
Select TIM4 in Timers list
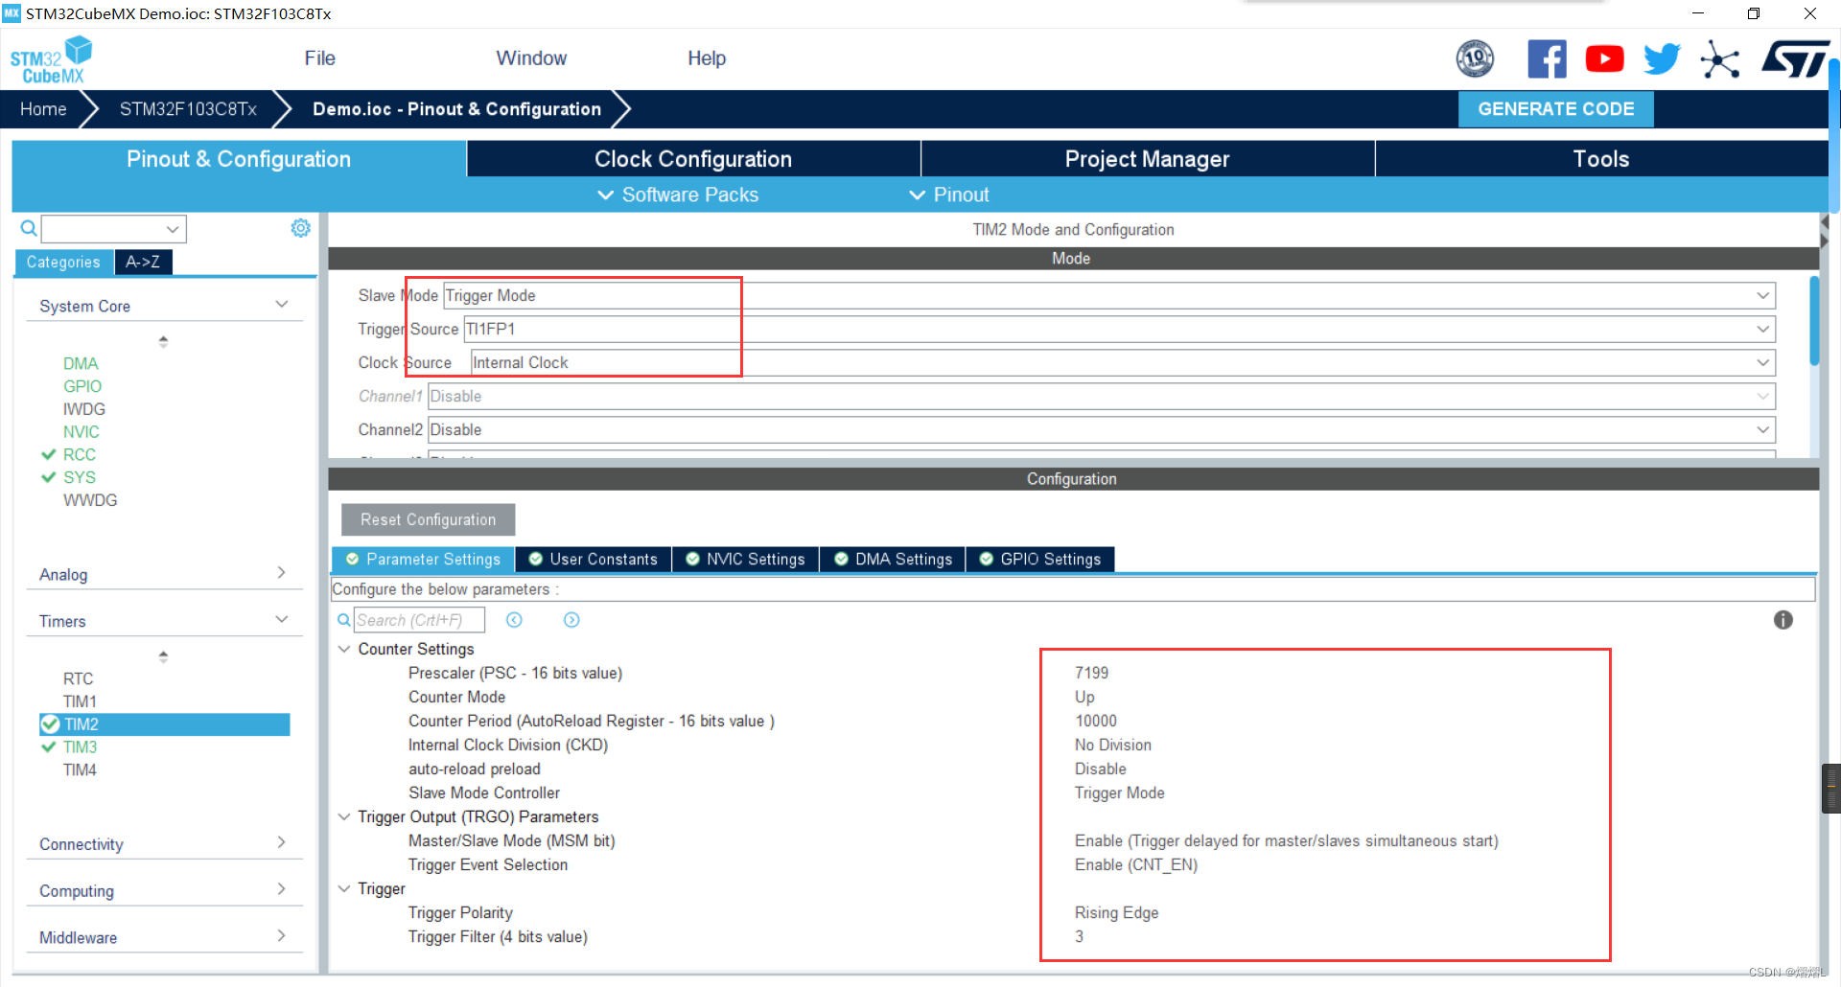pyautogui.click(x=80, y=769)
